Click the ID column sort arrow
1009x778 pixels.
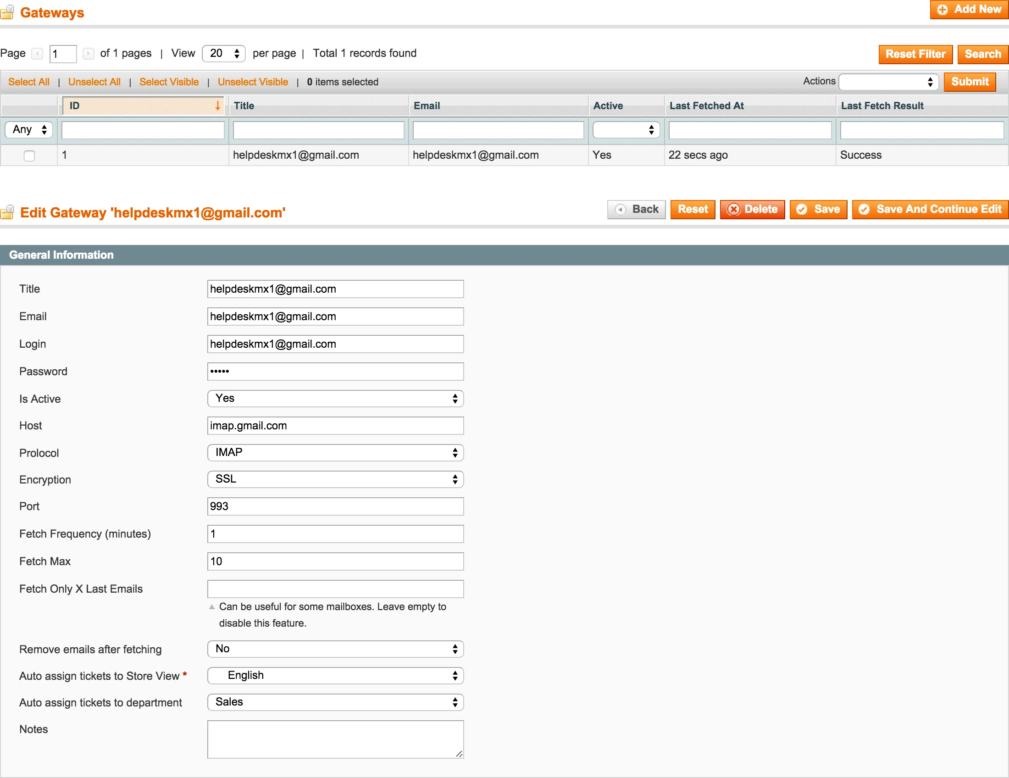[217, 106]
